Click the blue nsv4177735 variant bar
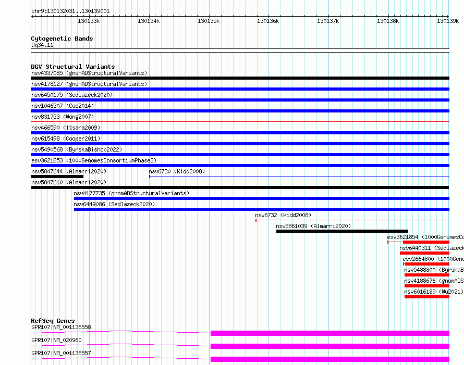The height and width of the screenshot is (365, 464). coord(262,198)
